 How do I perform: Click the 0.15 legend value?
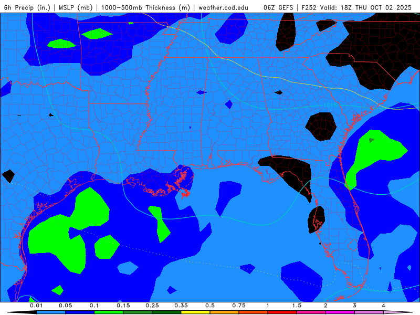(x=123, y=306)
